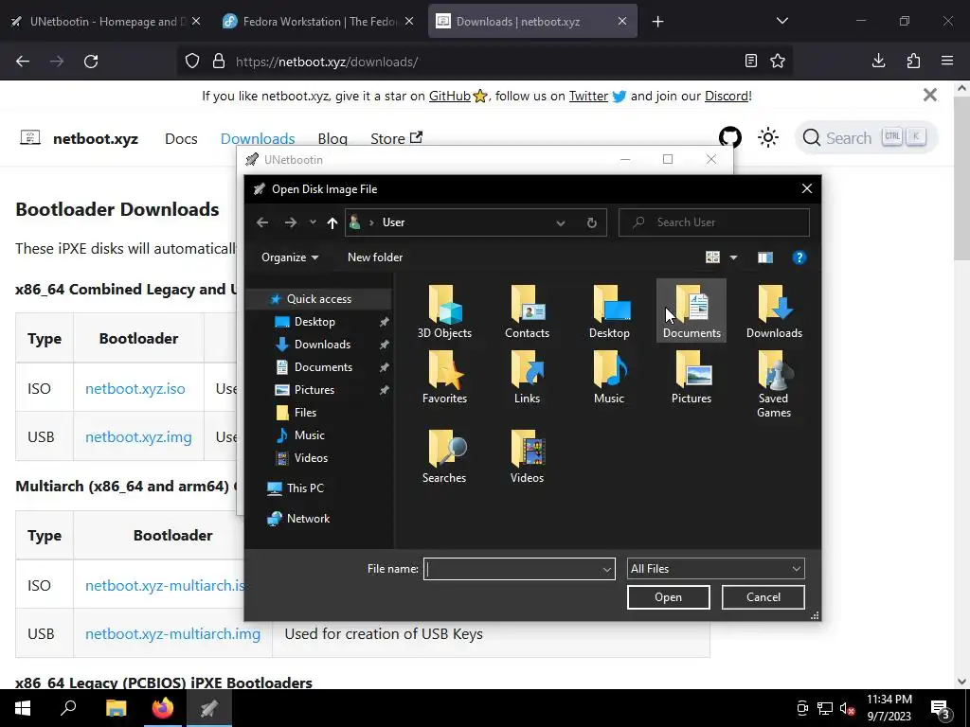Select This PC in navigation pane
Viewport: 970px width, 727px height.
click(x=305, y=488)
